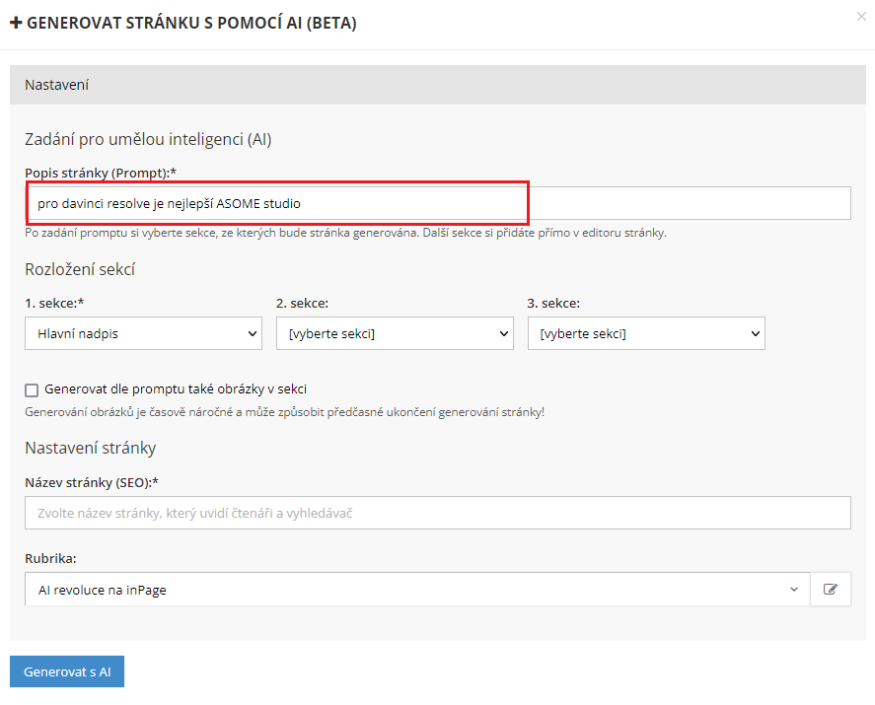
Task: Close the AI page generation dialog
Action: click(863, 16)
